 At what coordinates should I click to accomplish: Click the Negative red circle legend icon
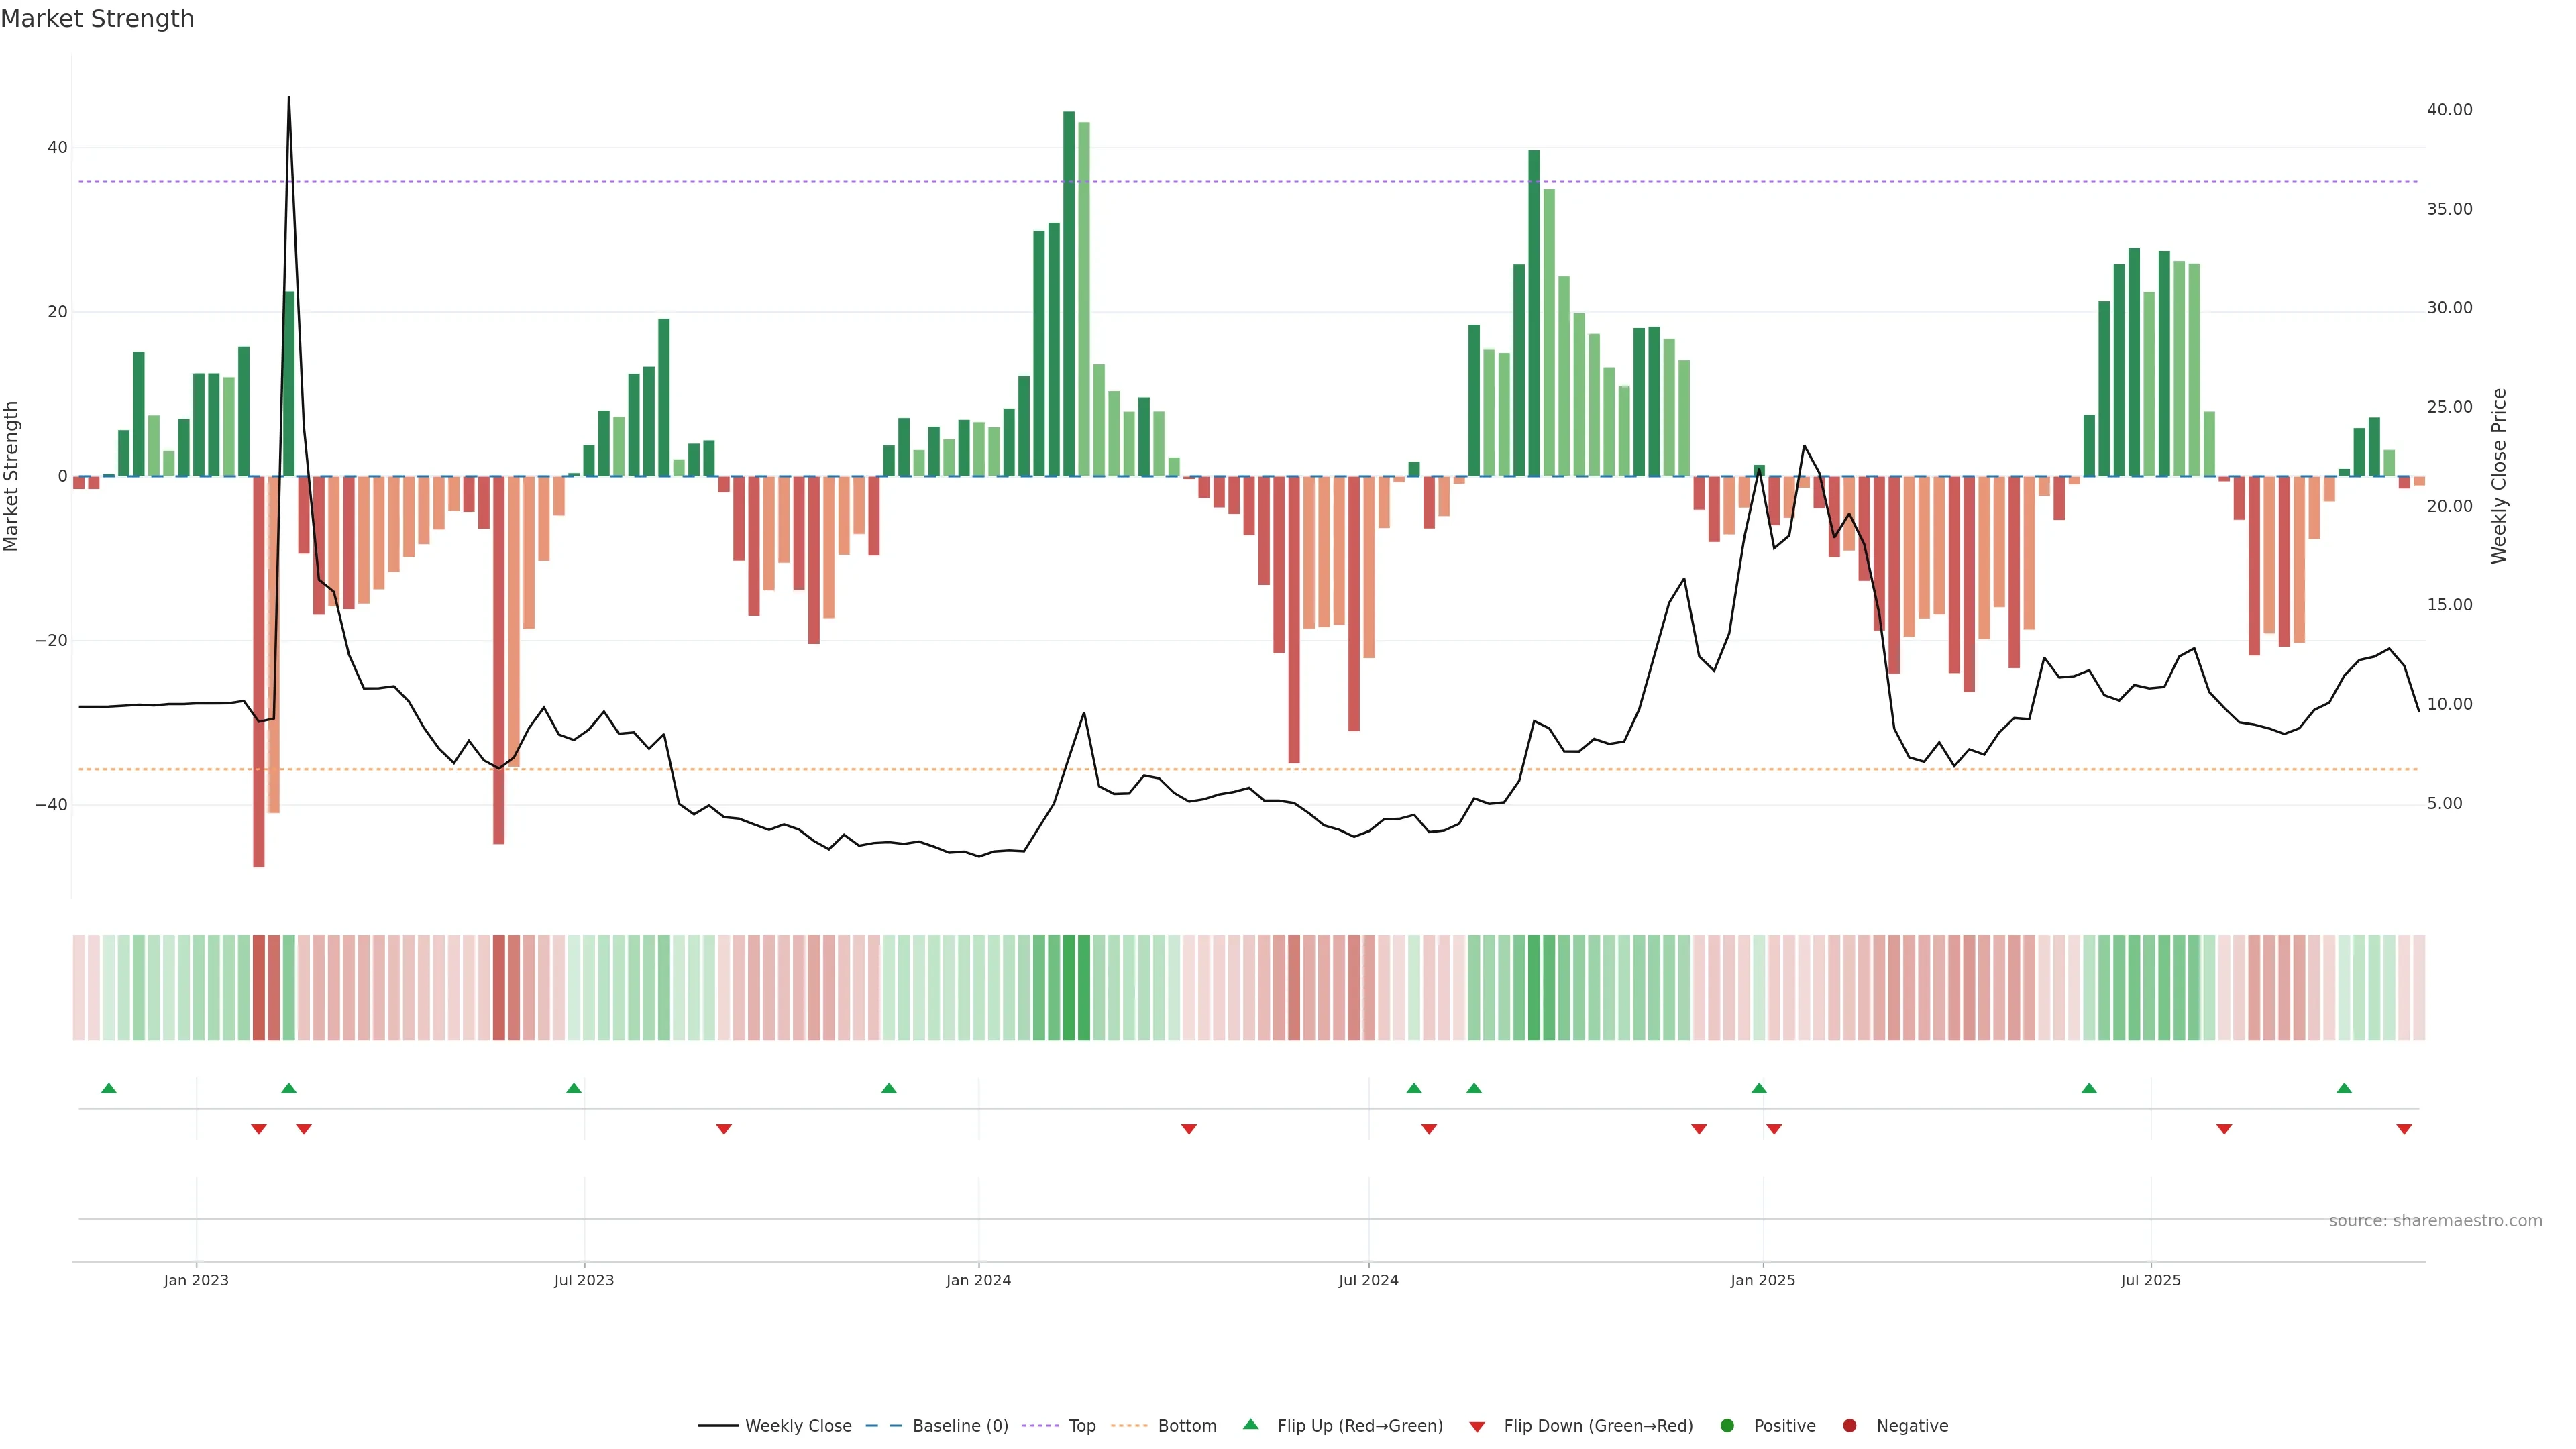coord(1849,1426)
